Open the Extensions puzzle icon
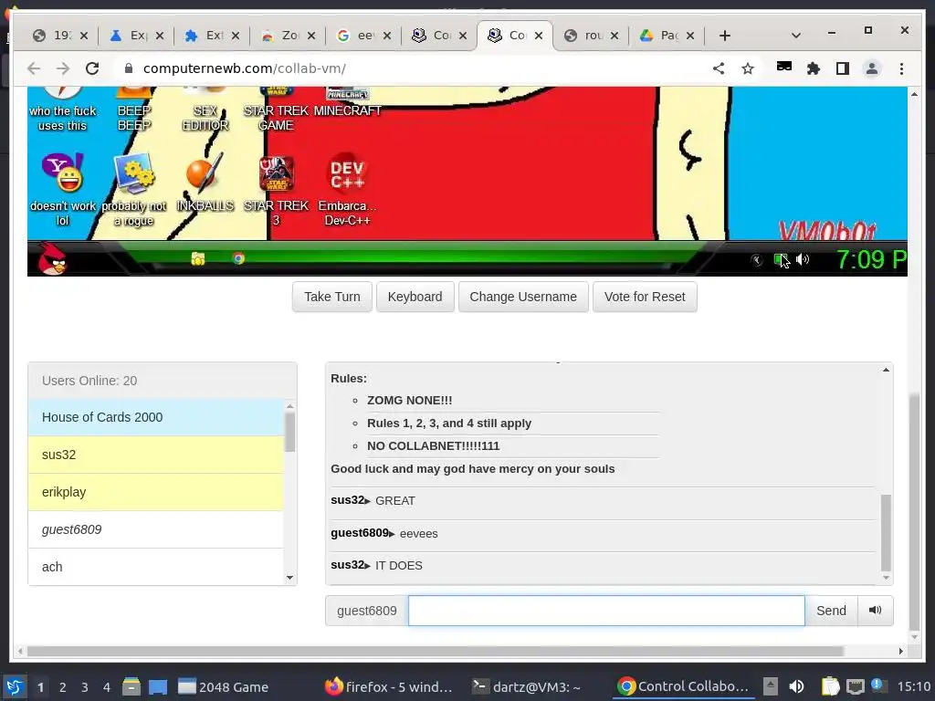The image size is (935, 701). point(814,68)
